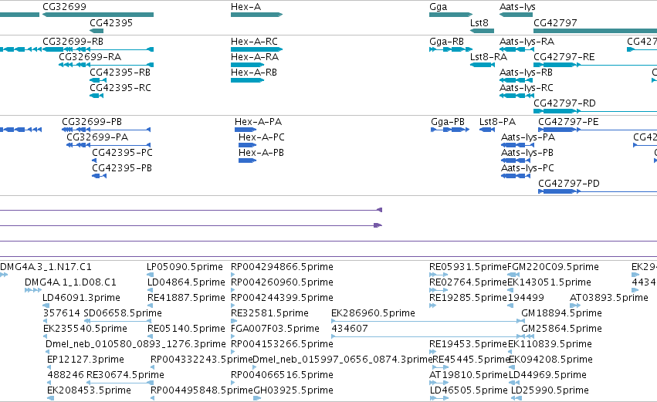This screenshot has height=402, width=657.
Task: Click the Hex-A-PB protein label
Action: 261,153
